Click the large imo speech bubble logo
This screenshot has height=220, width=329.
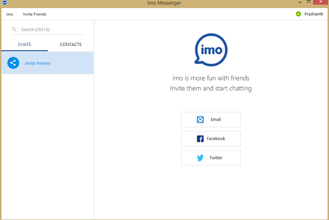click(x=211, y=50)
